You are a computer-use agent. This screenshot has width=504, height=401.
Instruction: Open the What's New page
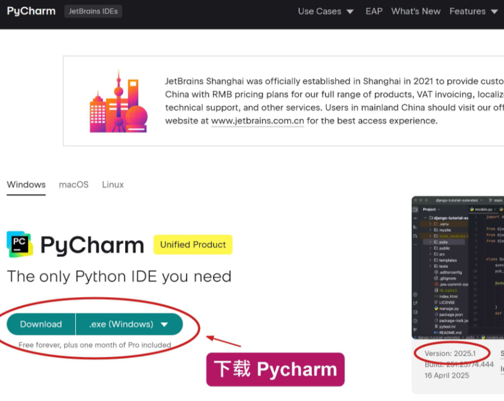coord(416,11)
